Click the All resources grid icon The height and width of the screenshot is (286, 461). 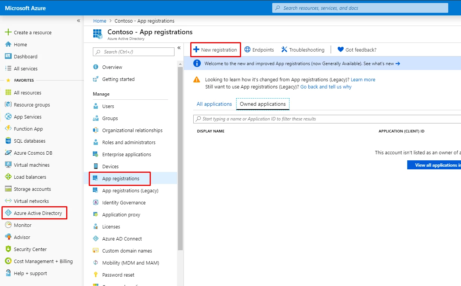tap(8, 93)
